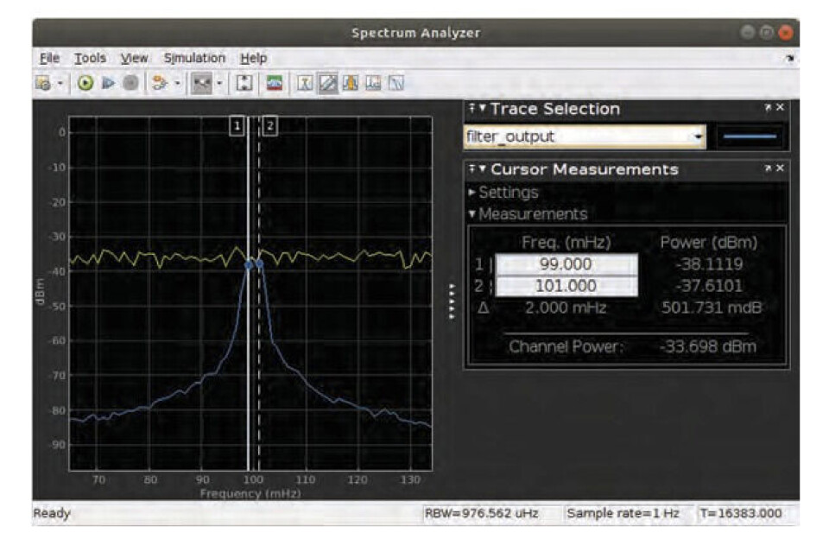
Task: Click the green Run simulation button
Action: pos(85,83)
